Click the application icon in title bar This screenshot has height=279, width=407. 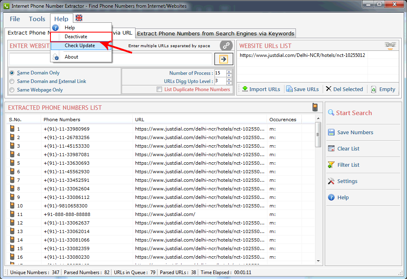click(6, 6)
